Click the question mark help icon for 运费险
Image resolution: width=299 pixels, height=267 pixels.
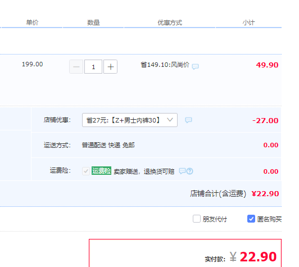190,171
